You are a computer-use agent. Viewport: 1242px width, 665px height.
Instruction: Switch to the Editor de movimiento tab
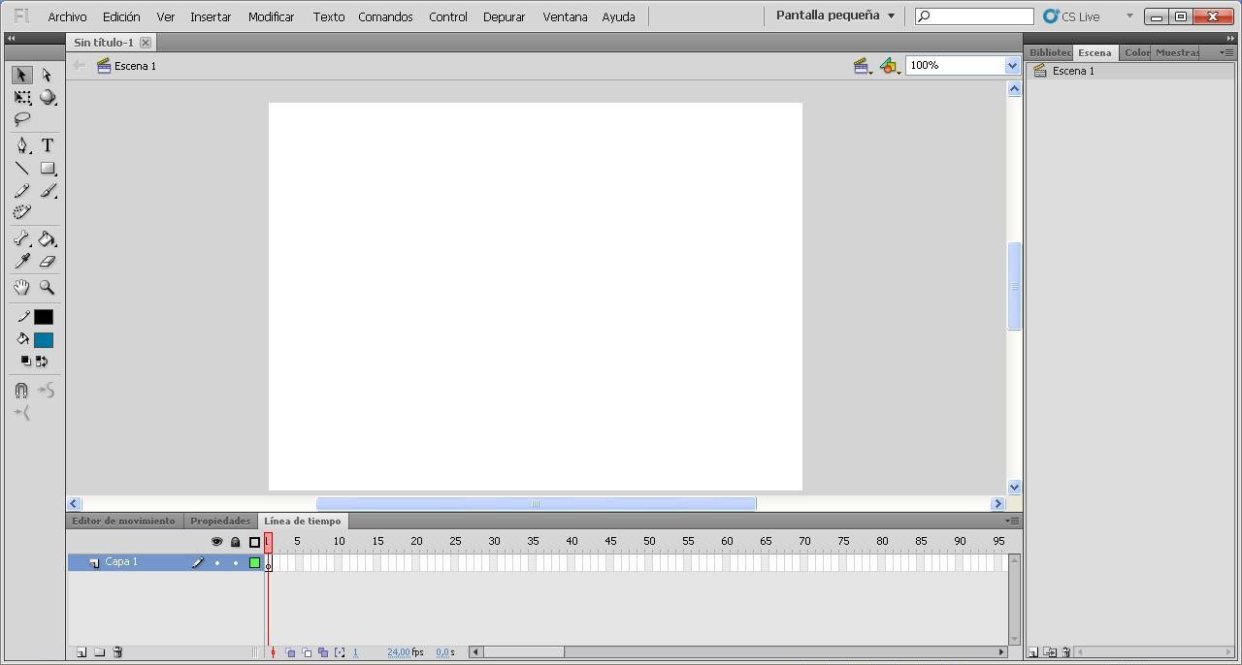(123, 521)
